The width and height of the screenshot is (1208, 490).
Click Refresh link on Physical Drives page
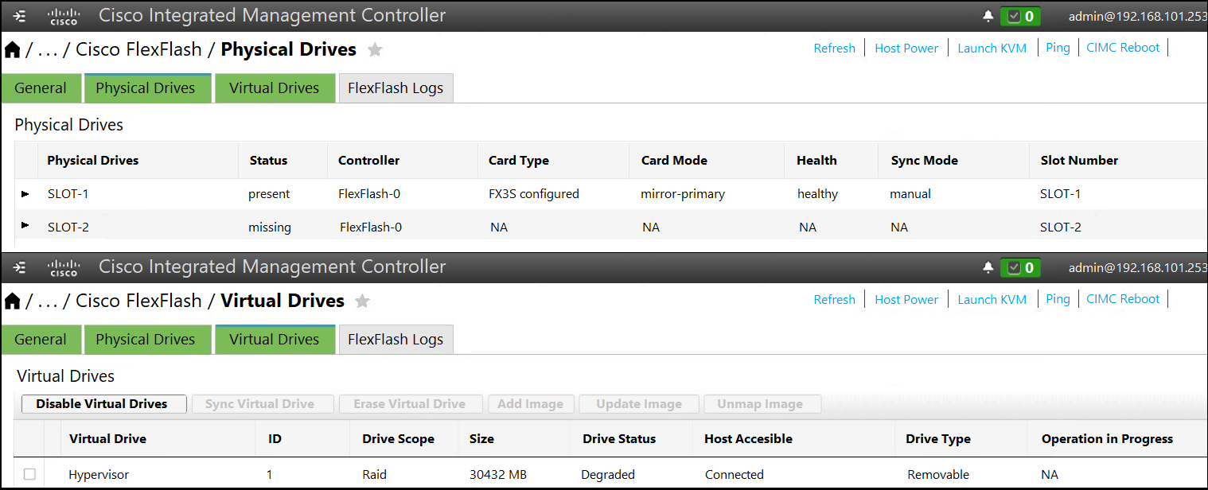pyautogui.click(x=834, y=48)
